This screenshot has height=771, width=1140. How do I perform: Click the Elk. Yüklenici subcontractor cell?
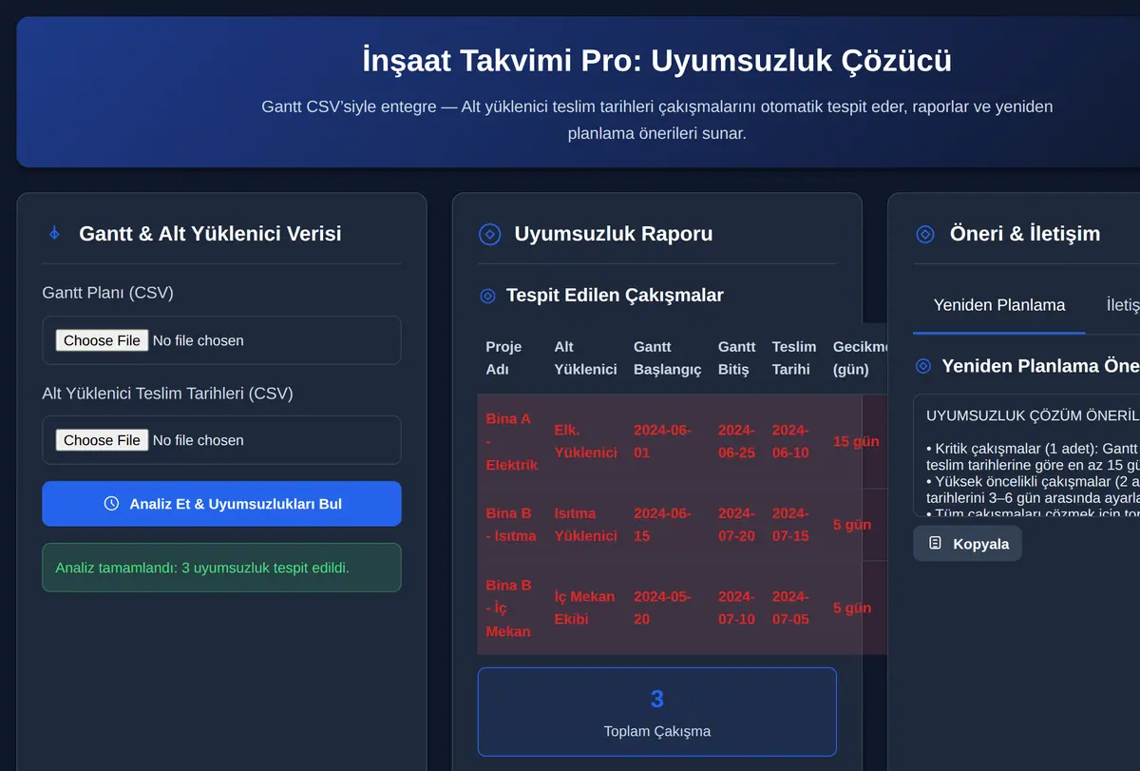(585, 441)
